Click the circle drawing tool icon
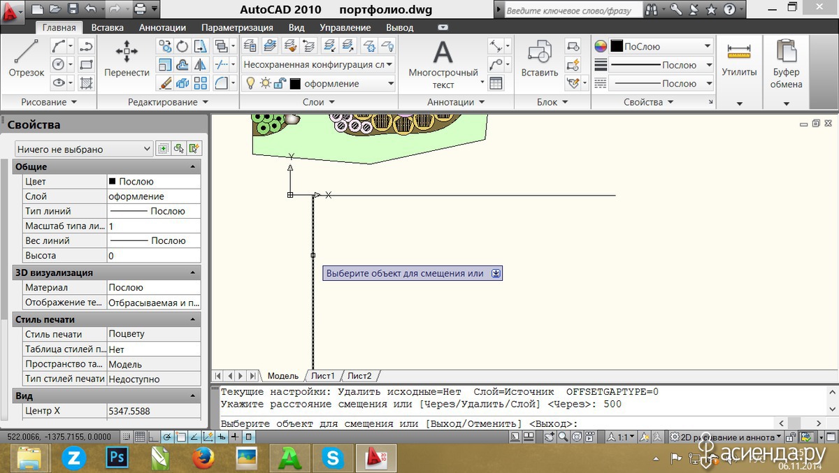The image size is (839, 473). (59, 65)
